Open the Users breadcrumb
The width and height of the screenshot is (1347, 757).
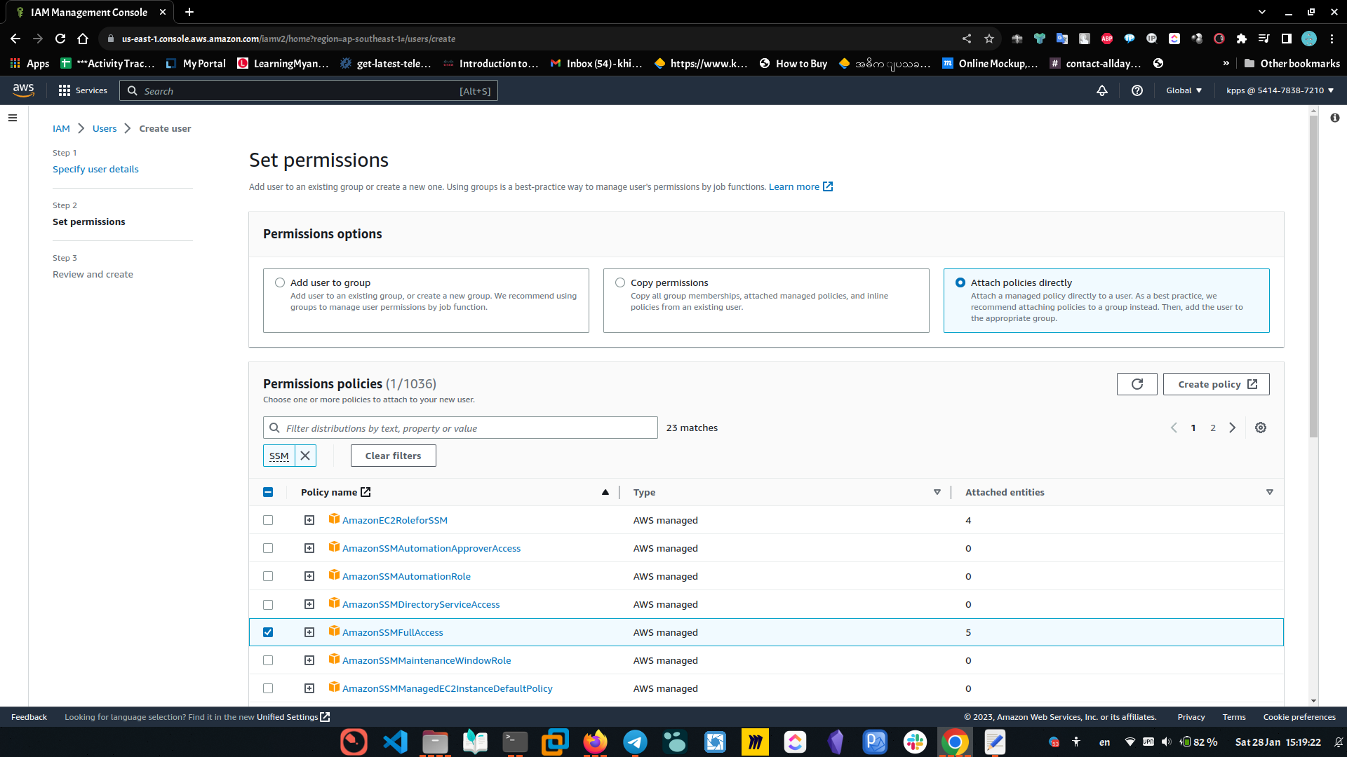[x=105, y=128]
